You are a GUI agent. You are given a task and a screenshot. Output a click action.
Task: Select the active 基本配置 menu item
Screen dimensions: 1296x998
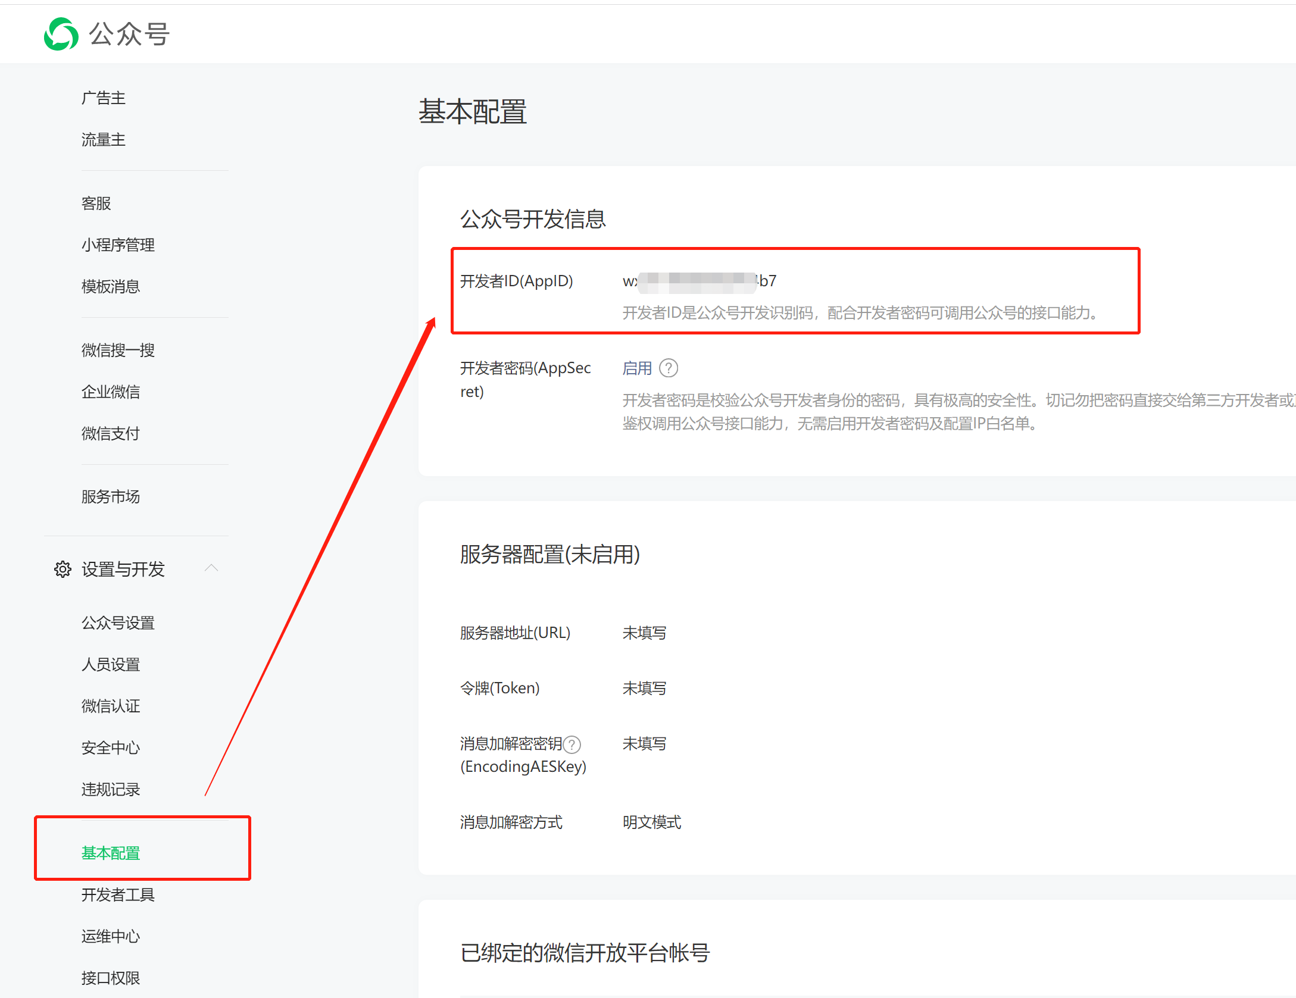click(x=111, y=853)
